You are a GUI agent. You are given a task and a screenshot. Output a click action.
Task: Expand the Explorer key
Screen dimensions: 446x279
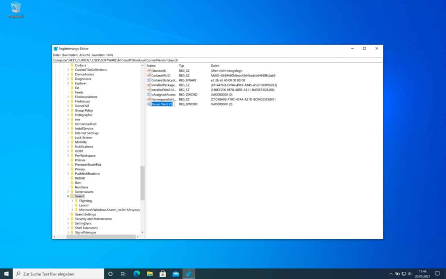pos(68,83)
